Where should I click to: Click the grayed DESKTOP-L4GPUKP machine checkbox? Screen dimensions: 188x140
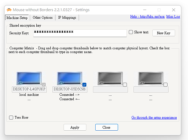click(44, 85)
